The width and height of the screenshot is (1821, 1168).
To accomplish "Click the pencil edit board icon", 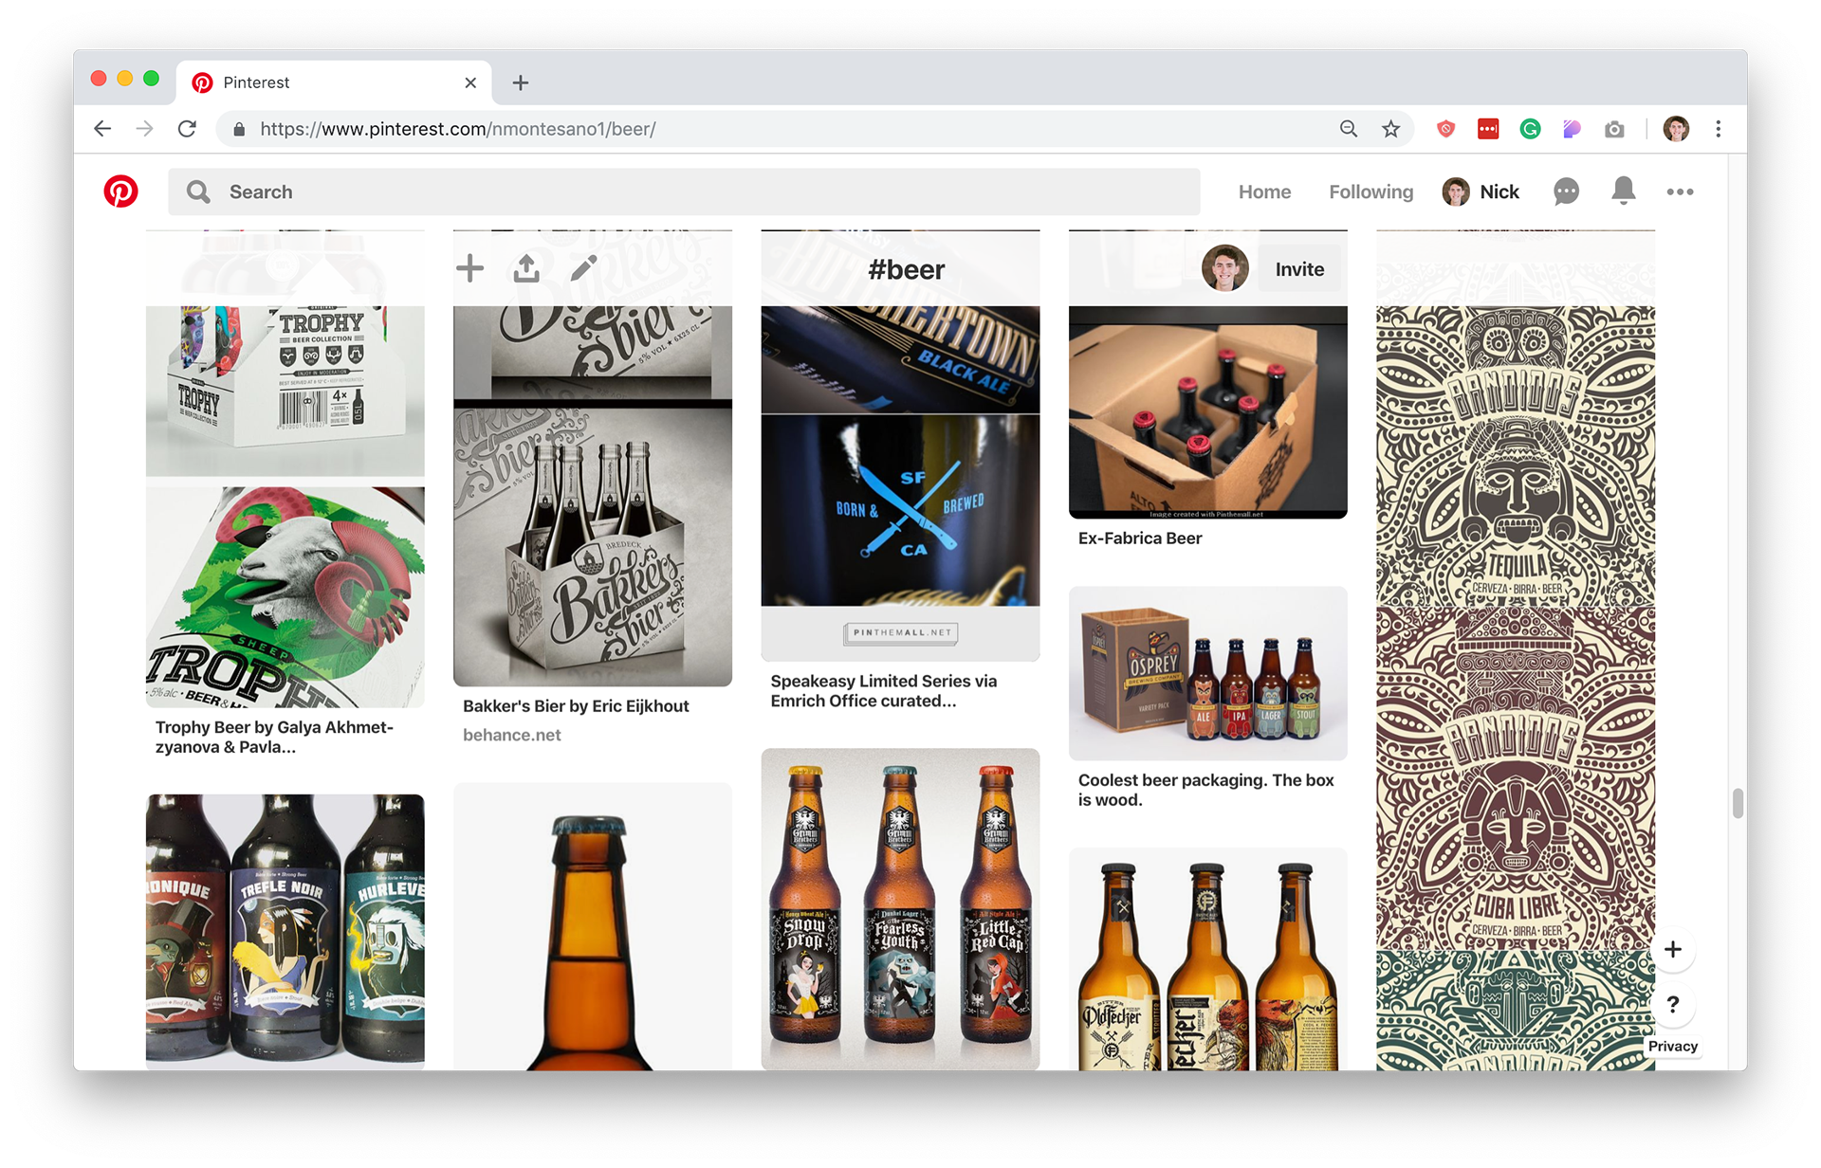I will click(x=583, y=268).
